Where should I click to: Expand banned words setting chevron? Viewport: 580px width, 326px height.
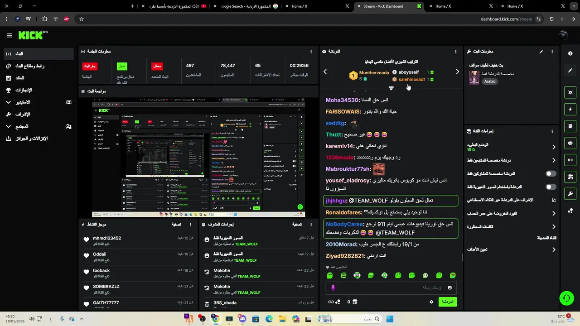(554, 227)
